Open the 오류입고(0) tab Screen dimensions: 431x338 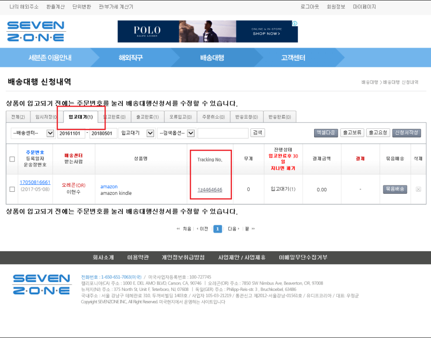tap(181, 117)
